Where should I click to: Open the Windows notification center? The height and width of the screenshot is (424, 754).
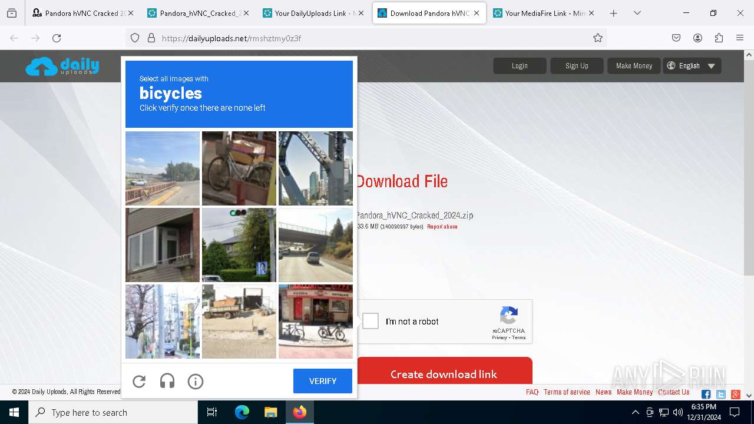click(x=735, y=412)
